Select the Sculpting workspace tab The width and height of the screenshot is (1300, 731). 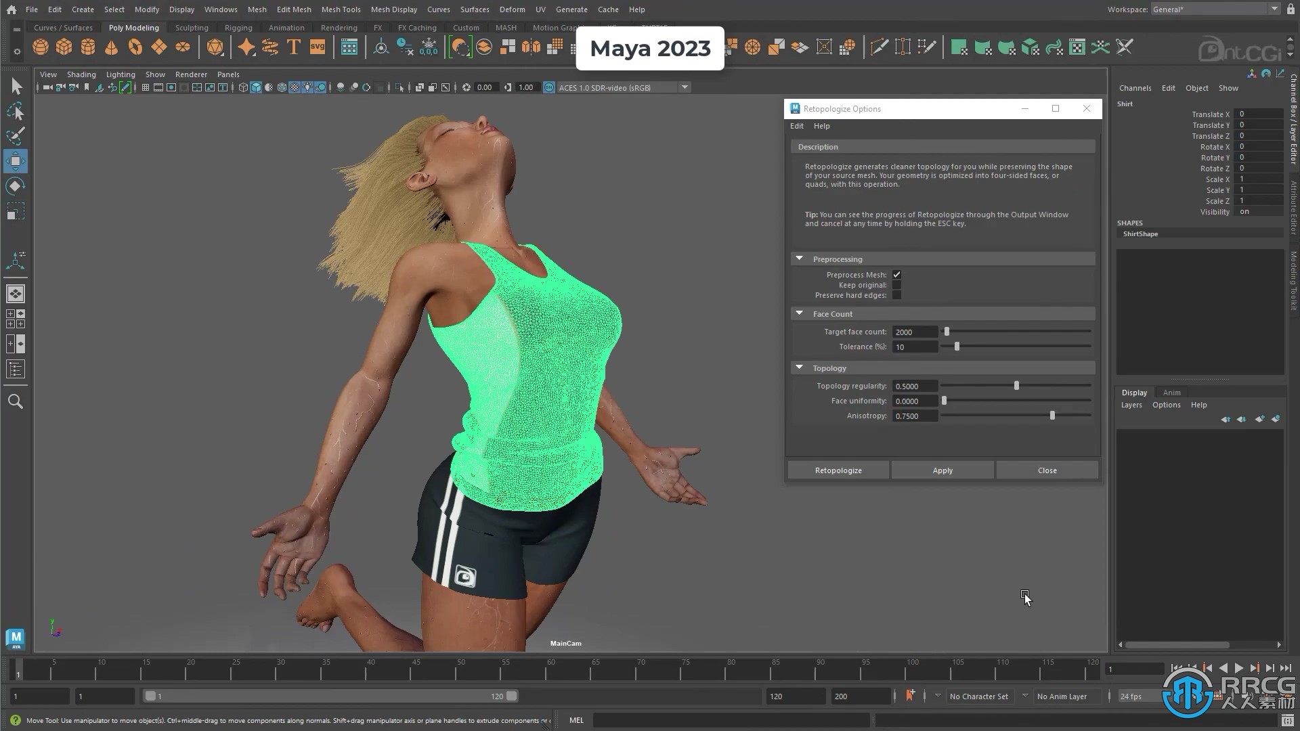191,27
